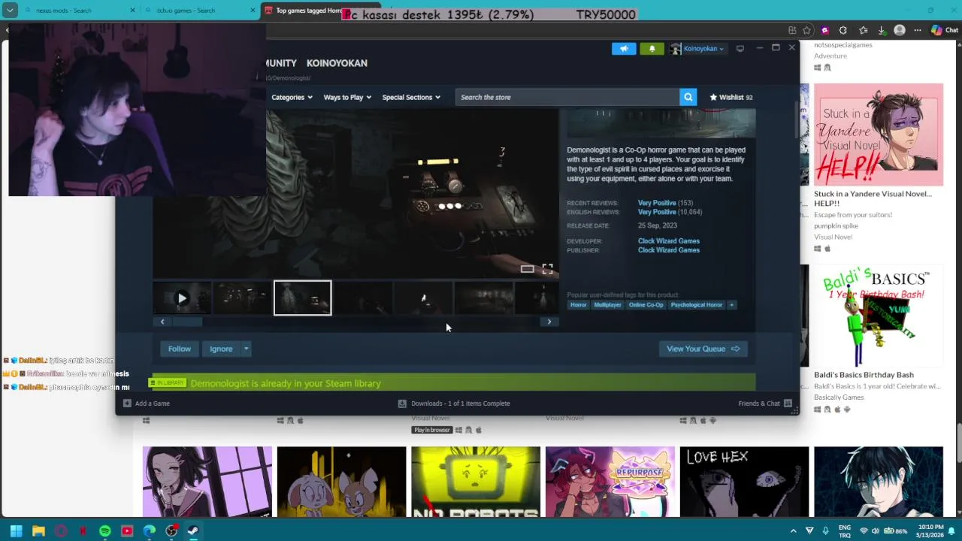Image resolution: width=962 pixels, height=541 pixels.
Task: Open browser downloads icon
Action: click(882, 30)
